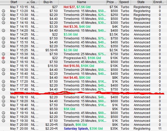Open the Progressive KO, $10K Gtd tournament
Viewport: 167px width, 131px height.
pyautogui.click(x=82, y=58)
